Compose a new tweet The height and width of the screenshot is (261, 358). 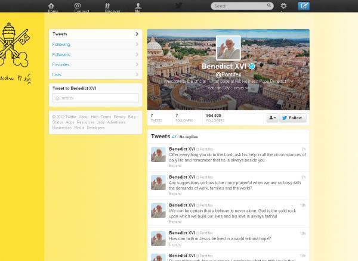(304, 6)
